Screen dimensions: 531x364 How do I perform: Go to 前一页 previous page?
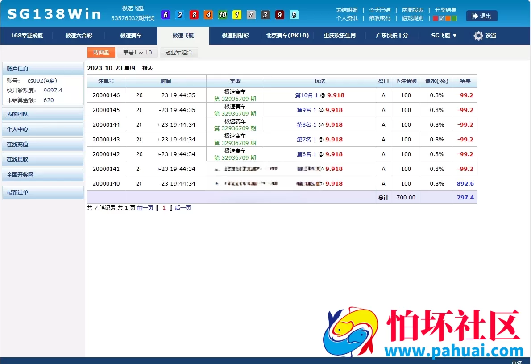145,207
